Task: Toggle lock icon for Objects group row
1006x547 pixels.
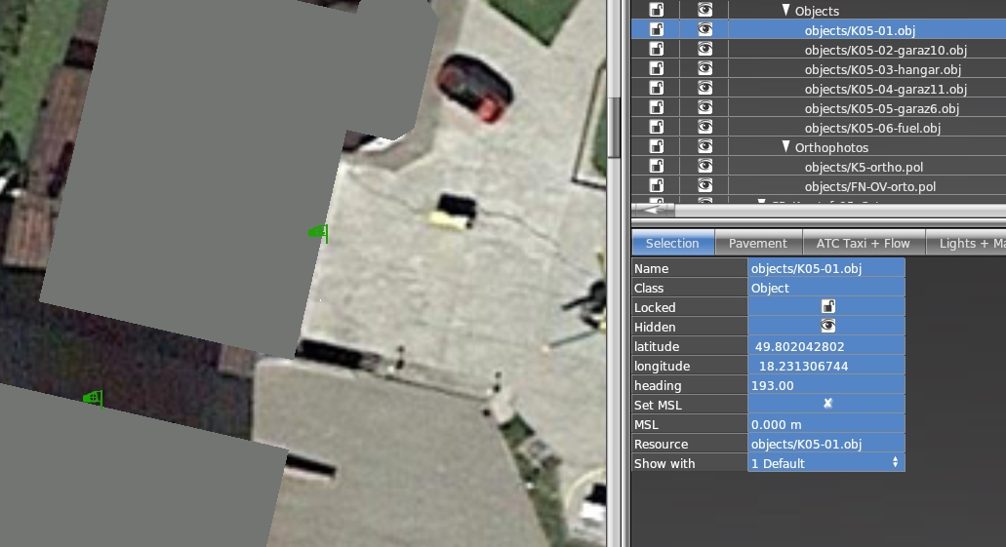Action: click(x=657, y=11)
